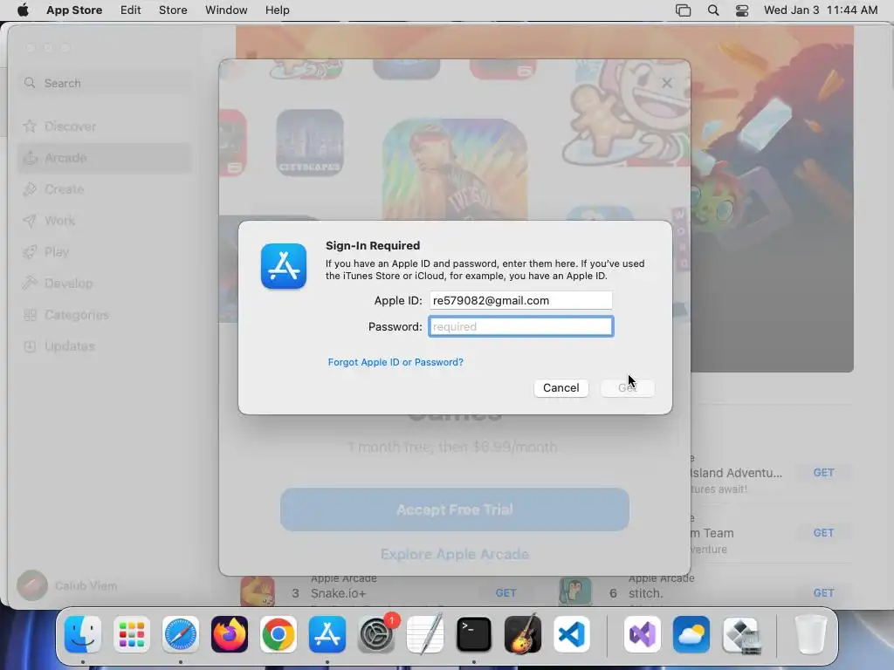
Task: Click the Work paper plane icon
Action: (30, 221)
